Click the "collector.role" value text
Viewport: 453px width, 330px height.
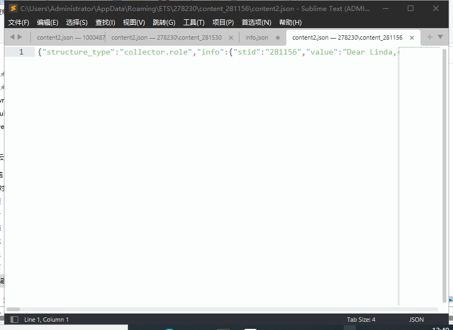[156, 52]
